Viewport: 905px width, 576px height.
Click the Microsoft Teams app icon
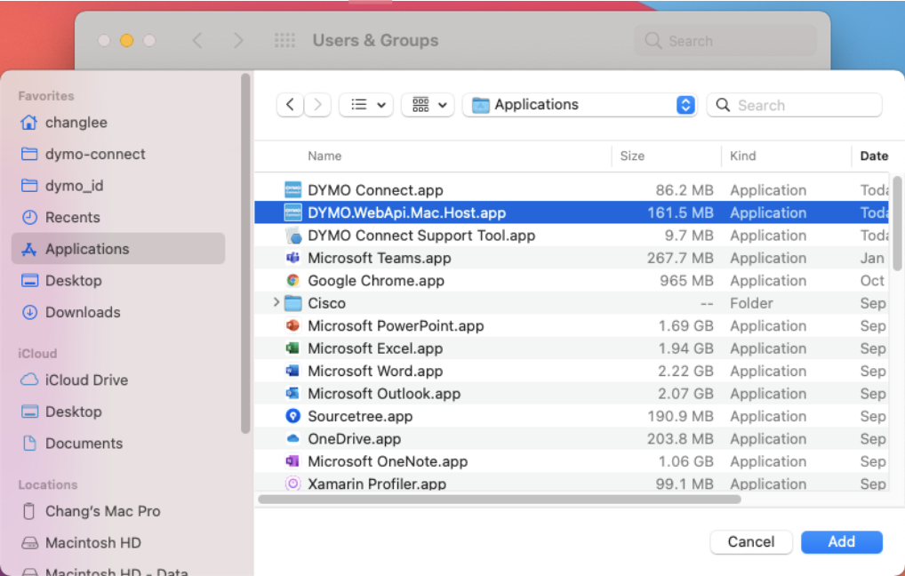coord(292,258)
